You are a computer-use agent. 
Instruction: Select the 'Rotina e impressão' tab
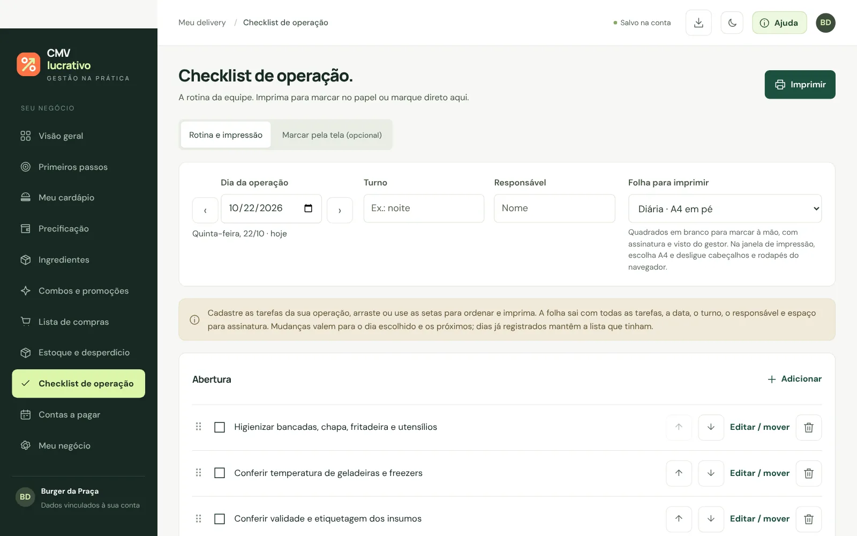pyautogui.click(x=225, y=135)
